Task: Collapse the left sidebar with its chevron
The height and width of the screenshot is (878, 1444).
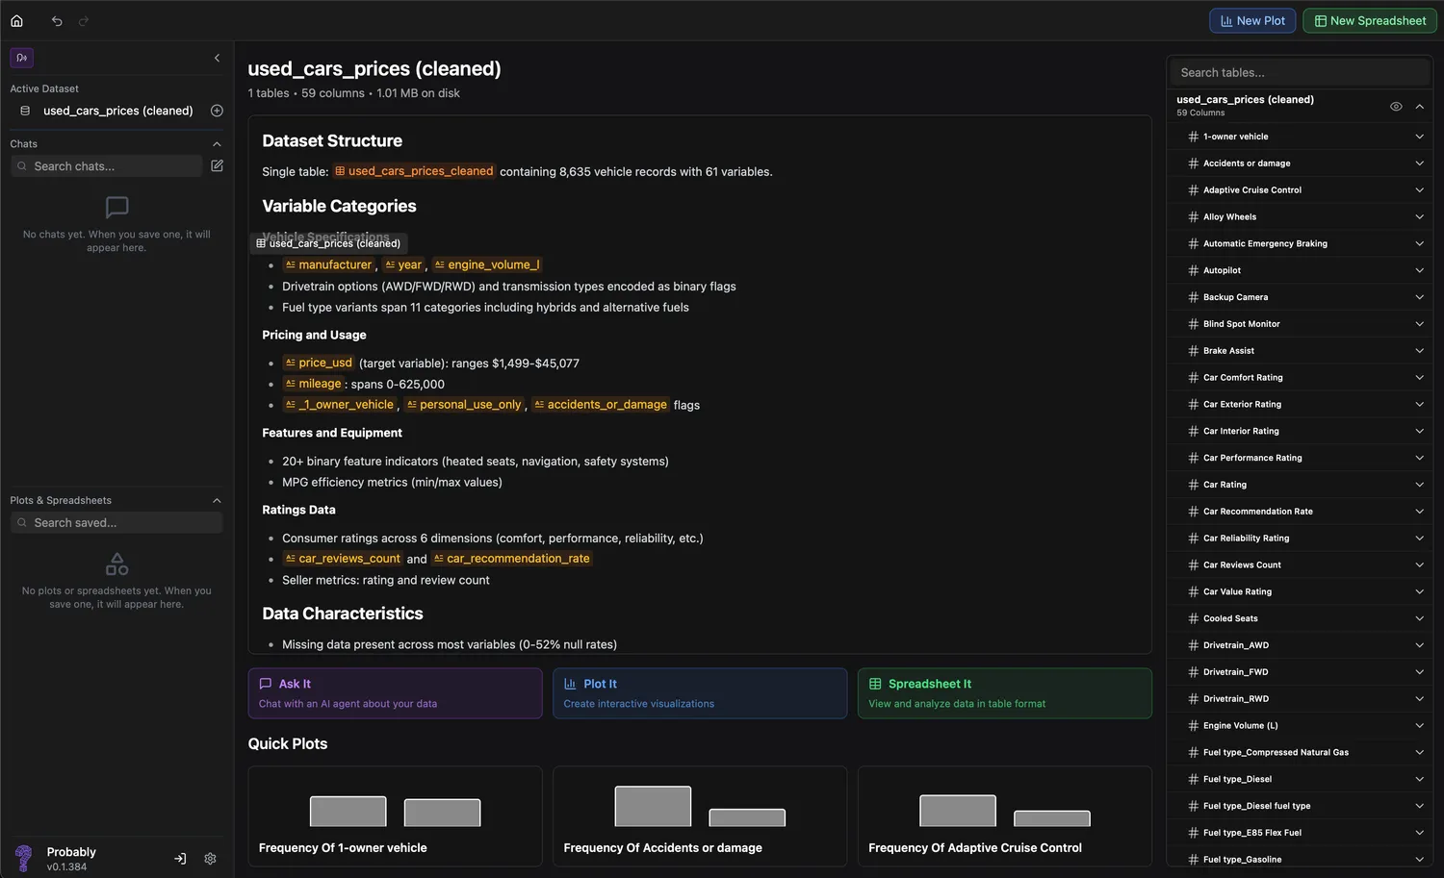Action: pos(217,58)
